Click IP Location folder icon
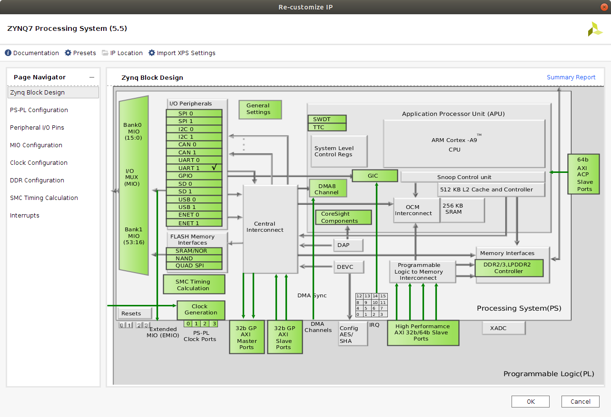The image size is (611, 417). point(105,53)
